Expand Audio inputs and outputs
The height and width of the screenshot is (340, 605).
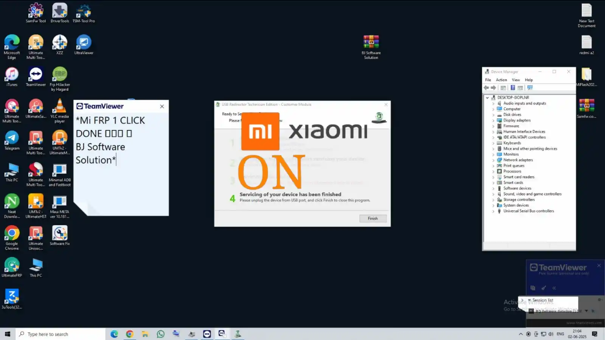coord(493,103)
